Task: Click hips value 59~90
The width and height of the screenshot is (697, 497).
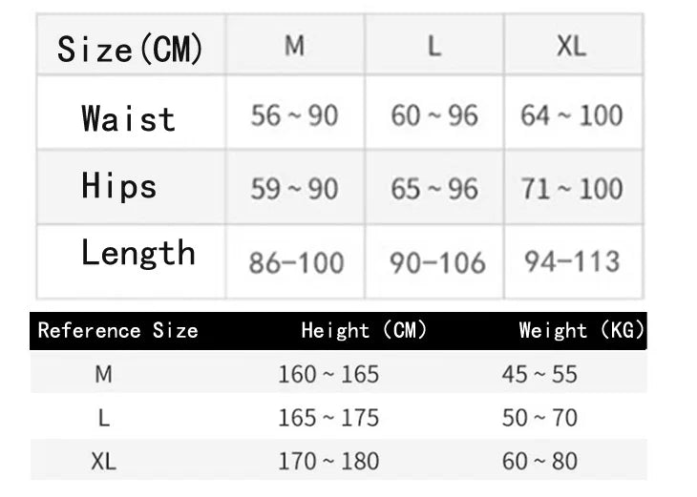Action: click(294, 189)
